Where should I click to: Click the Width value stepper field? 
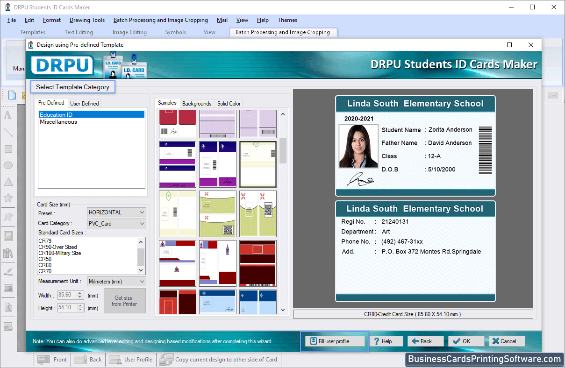point(70,295)
